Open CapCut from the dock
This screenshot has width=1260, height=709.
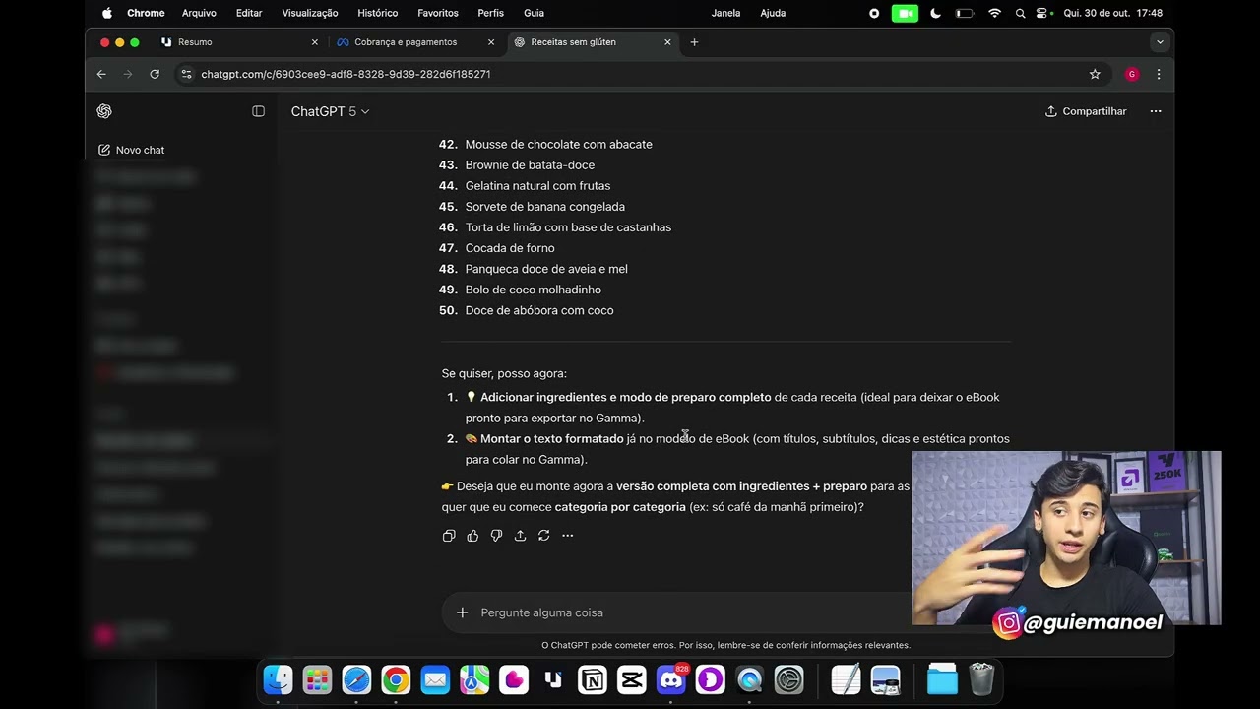click(x=632, y=679)
